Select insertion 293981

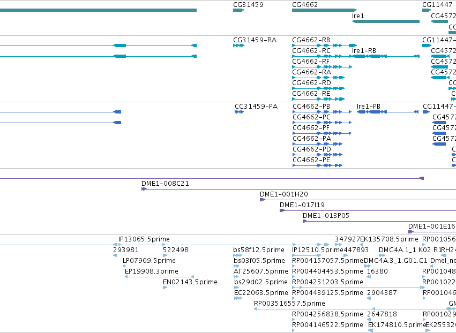coord(126,250)
